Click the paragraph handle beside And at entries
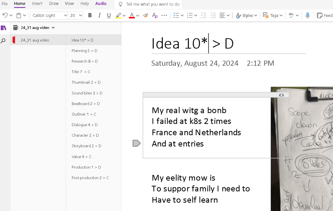 pos(137,143)
